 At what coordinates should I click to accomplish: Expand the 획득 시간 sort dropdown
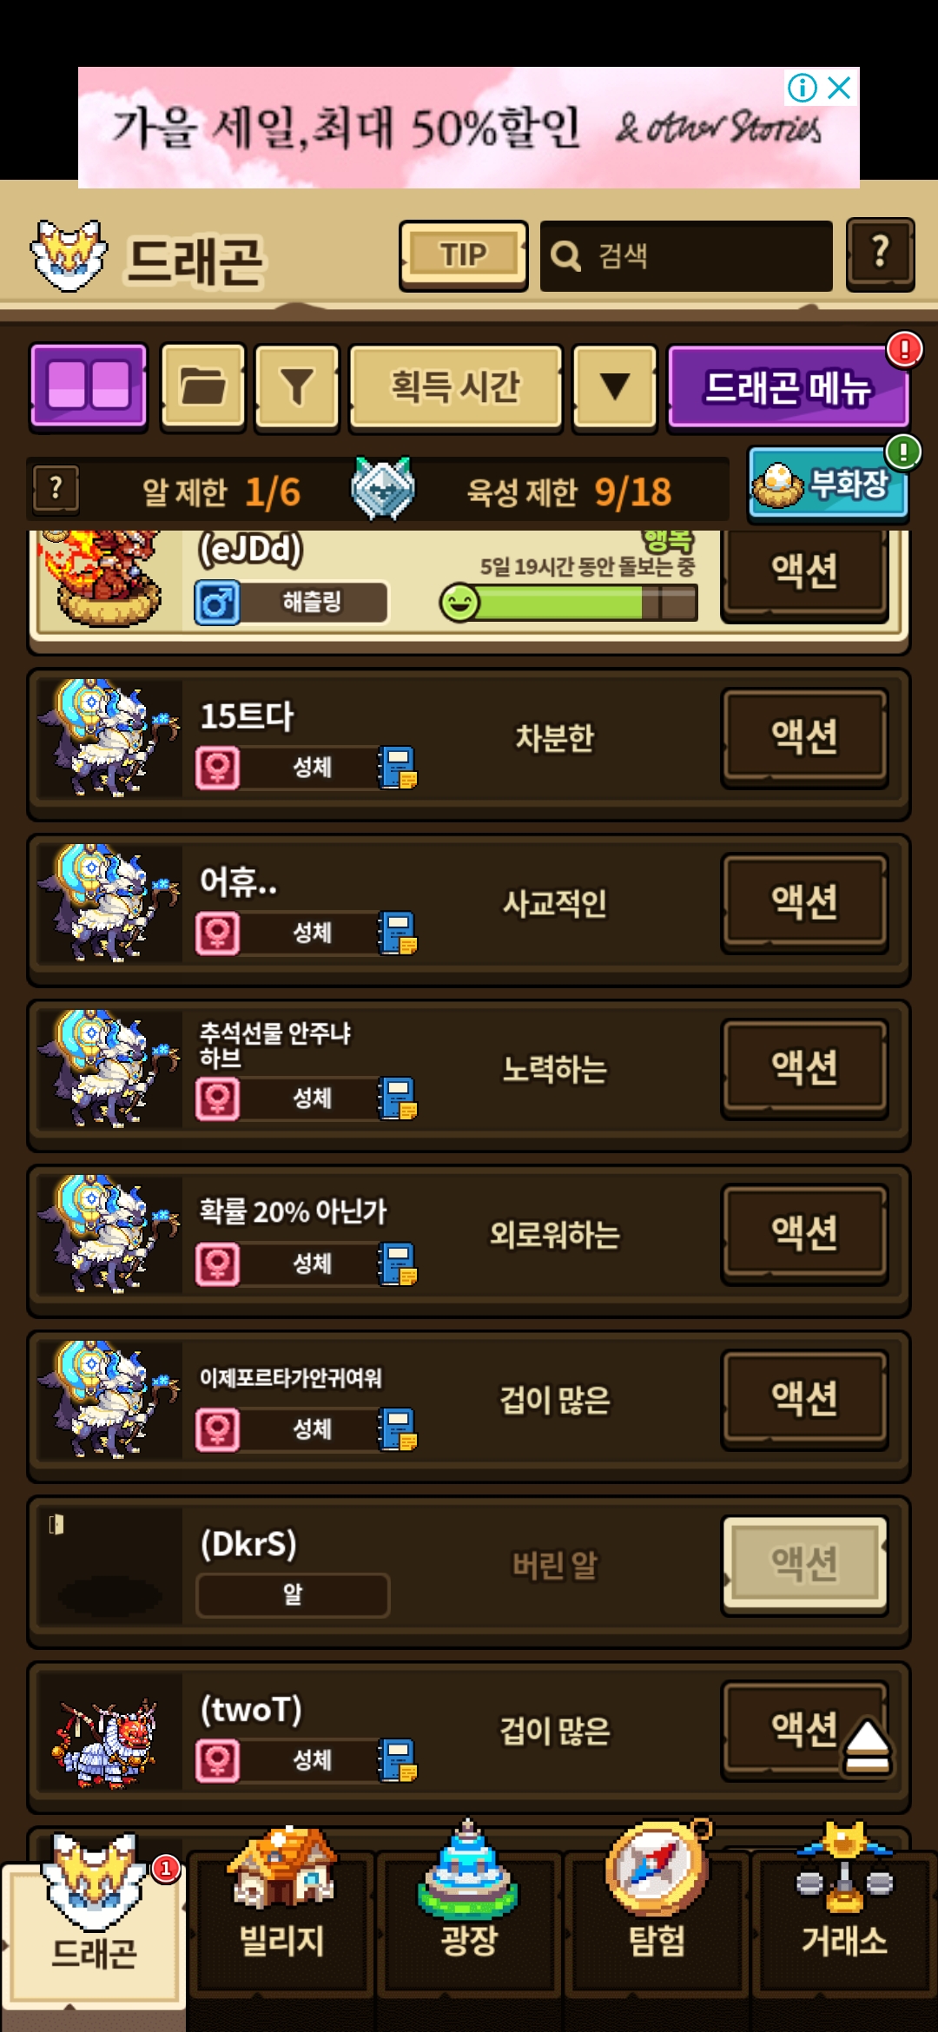pyautogui.click(x=455, y=386)
